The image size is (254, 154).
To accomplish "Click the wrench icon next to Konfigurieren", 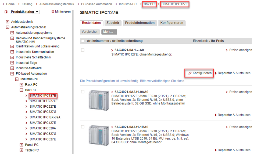I will point(189,73).
